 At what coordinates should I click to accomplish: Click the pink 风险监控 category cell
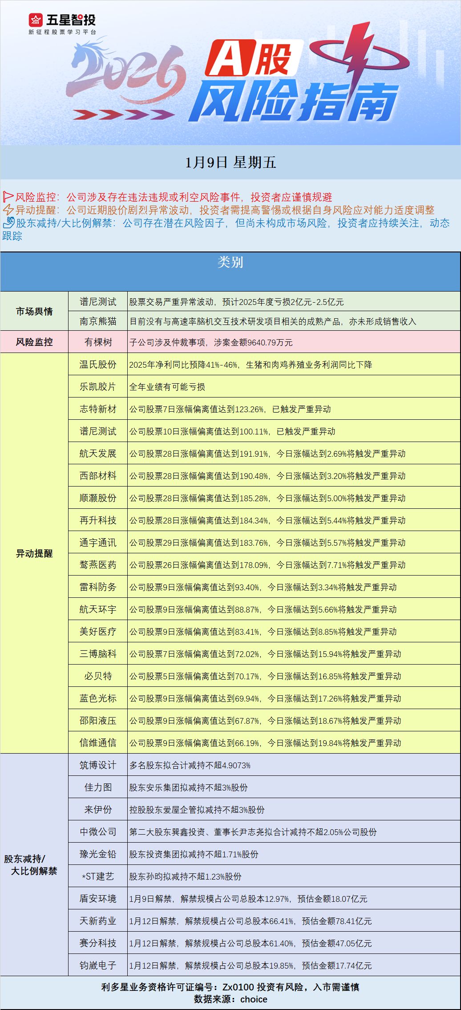pos(34,342)
